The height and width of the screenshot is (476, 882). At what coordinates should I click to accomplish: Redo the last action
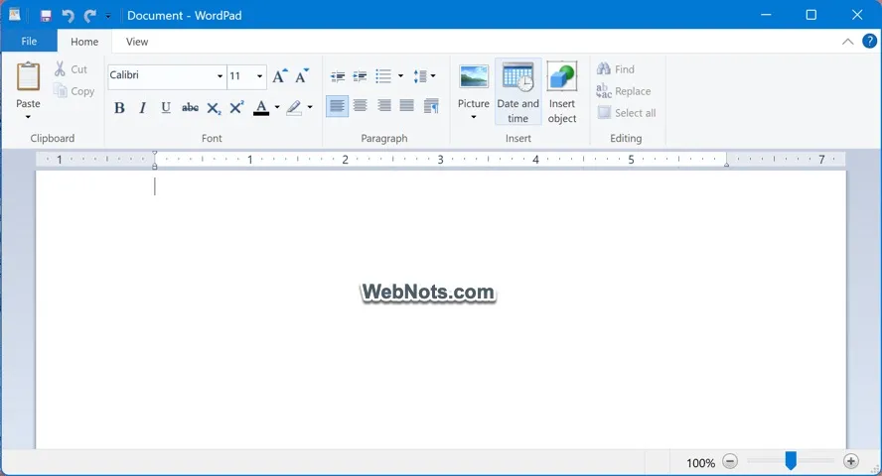pyautogui.click(x=89, y=16)
